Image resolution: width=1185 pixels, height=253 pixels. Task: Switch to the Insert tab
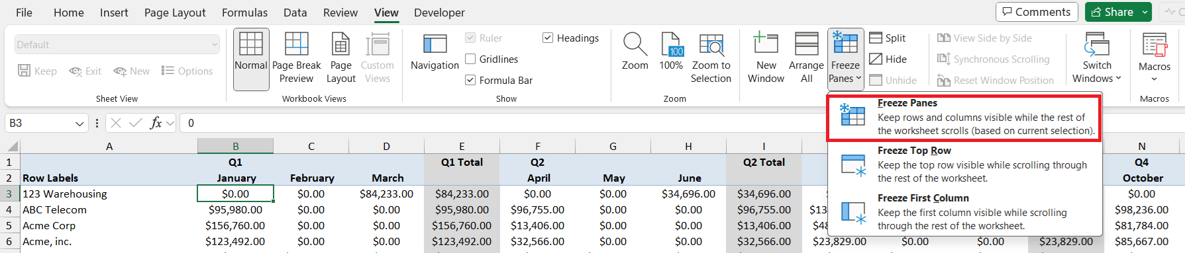tap(114, 13)
